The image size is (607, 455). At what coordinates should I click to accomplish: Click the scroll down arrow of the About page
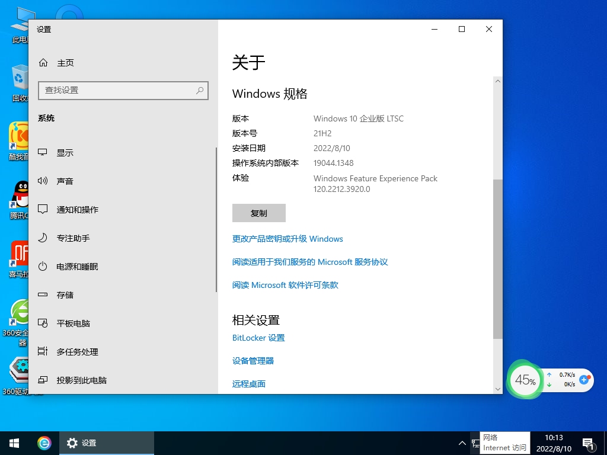[498, 389]
